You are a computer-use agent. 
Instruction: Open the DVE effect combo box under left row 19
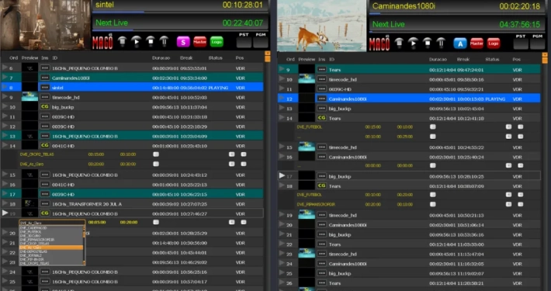[x=52, y=223]
